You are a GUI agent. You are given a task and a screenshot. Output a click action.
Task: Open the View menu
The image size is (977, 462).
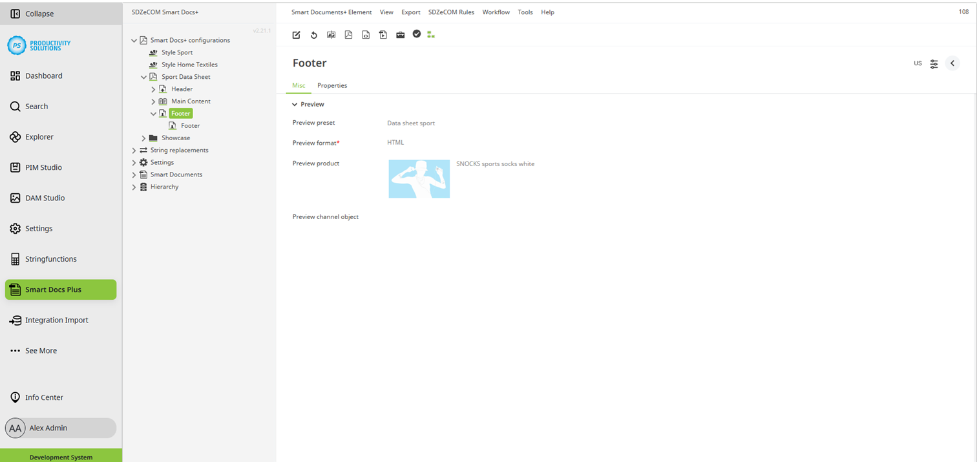pos(386,12)
